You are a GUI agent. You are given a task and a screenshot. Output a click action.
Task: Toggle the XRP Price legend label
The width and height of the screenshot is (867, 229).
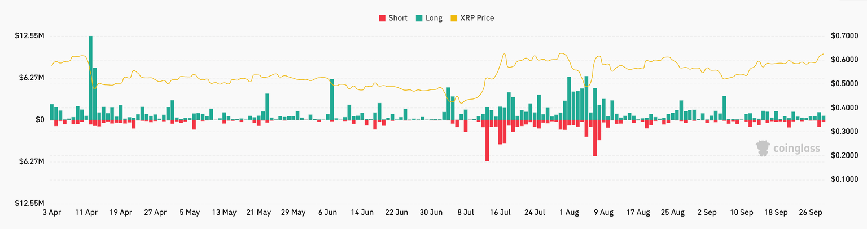477,18
